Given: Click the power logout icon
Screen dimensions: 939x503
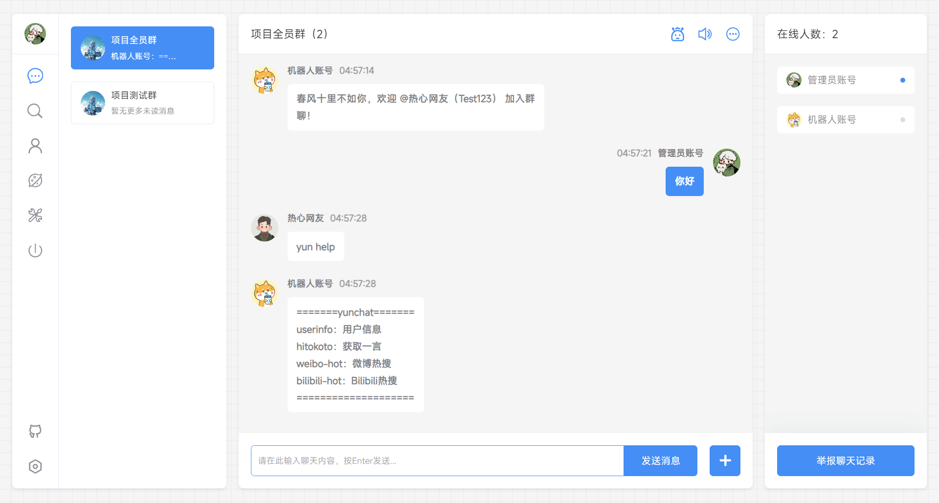Looking at the screenshot, I should 35,250.
